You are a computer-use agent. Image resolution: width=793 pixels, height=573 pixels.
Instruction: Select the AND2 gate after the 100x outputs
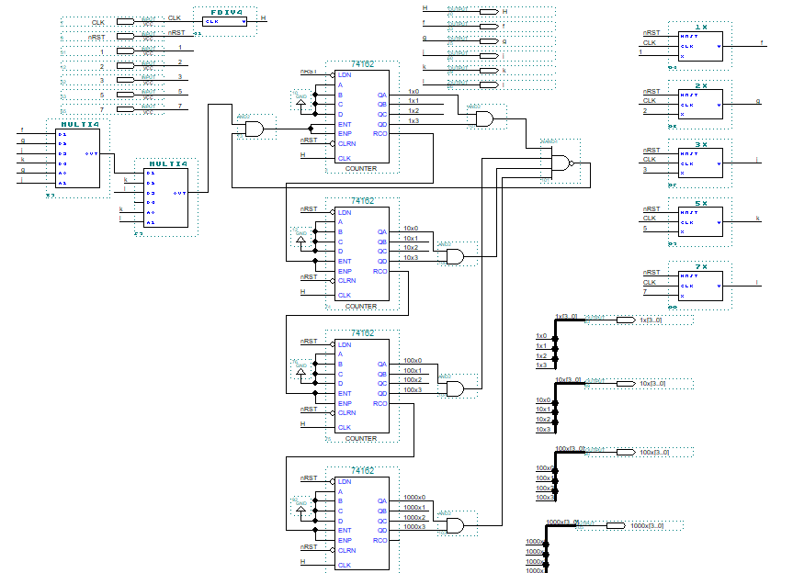455,389
